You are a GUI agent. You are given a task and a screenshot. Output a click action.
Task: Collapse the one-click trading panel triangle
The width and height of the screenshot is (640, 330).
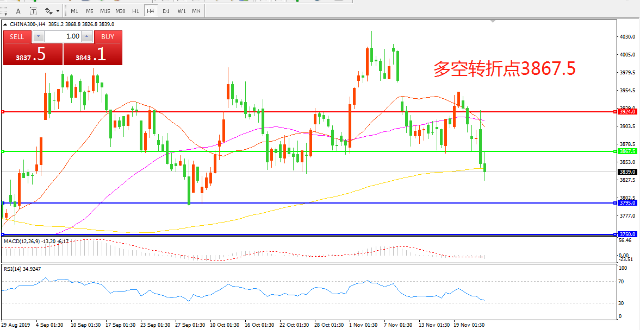click(x=5, y=24)
